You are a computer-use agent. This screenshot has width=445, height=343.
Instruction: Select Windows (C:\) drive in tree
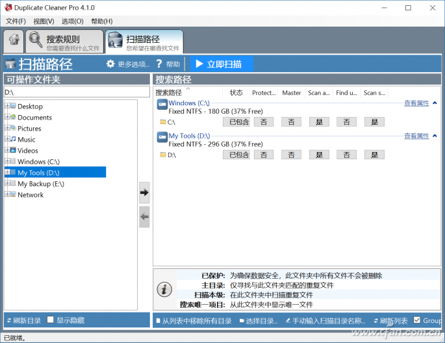(x=38, y=162)
